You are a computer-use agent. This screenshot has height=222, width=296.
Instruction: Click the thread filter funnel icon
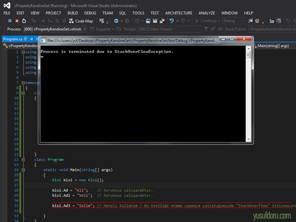(206, 29)
